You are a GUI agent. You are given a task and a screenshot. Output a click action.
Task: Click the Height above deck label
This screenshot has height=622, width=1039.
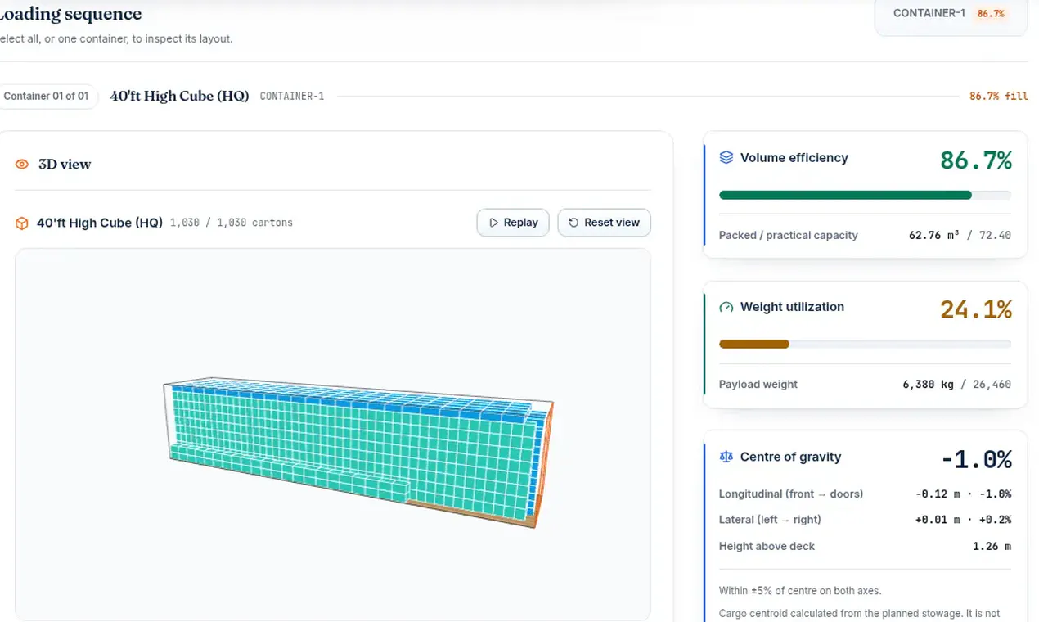[x=767, y=546]
